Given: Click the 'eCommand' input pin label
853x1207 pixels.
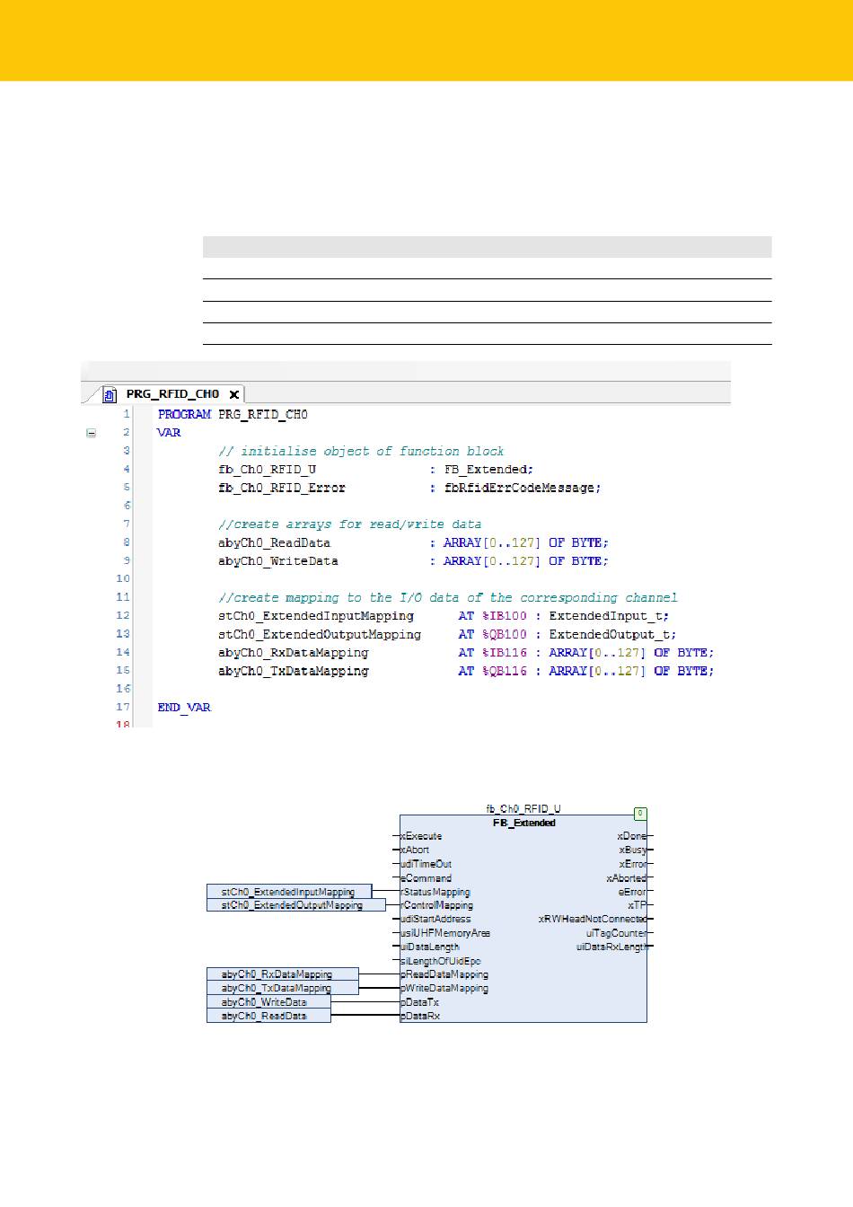Looking at the screenshot, I should [426, 878].
